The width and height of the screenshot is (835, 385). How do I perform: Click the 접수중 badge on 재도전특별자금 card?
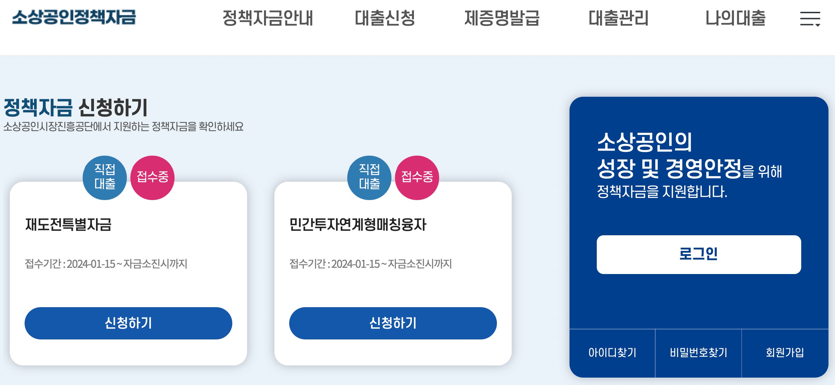[x=152, y=177]
